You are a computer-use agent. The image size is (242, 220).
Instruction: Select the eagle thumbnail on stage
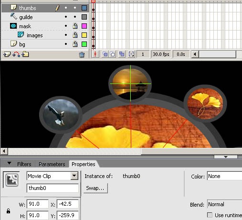61,115
